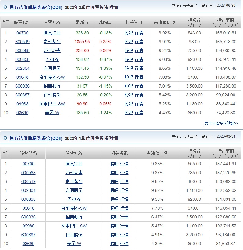Open stock code 000858 in the Q2 table
243x250 pixels.
(22, 59)
